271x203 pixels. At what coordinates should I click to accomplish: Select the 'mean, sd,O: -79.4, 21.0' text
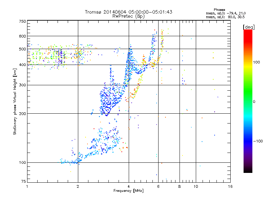[226, 13]
